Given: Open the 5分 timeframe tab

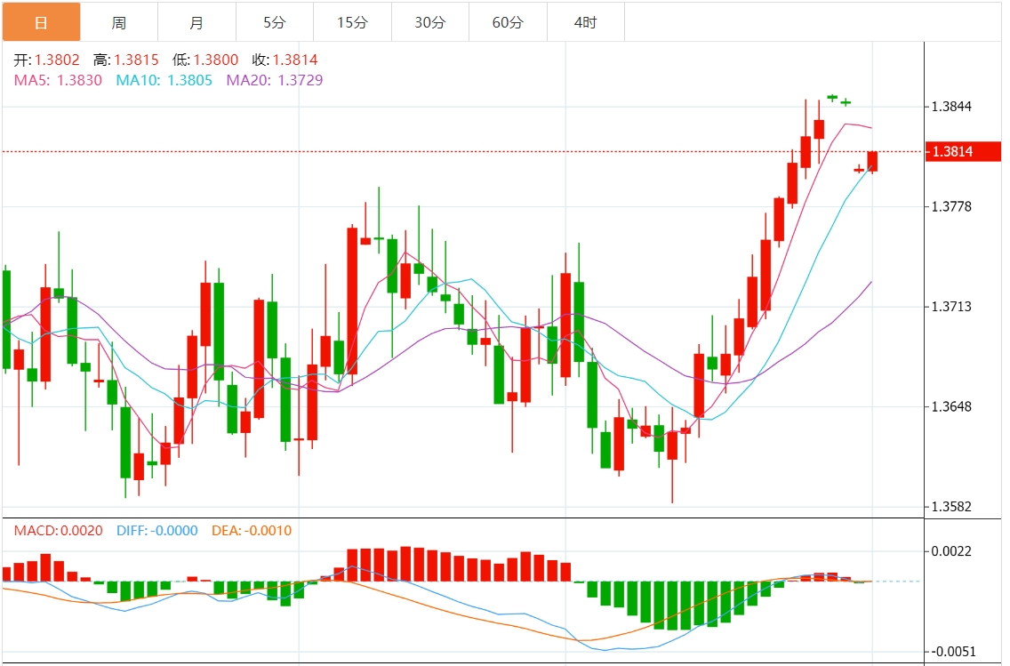Looking at the screenshot, I should pyautogui.click(x=275, y=22).
